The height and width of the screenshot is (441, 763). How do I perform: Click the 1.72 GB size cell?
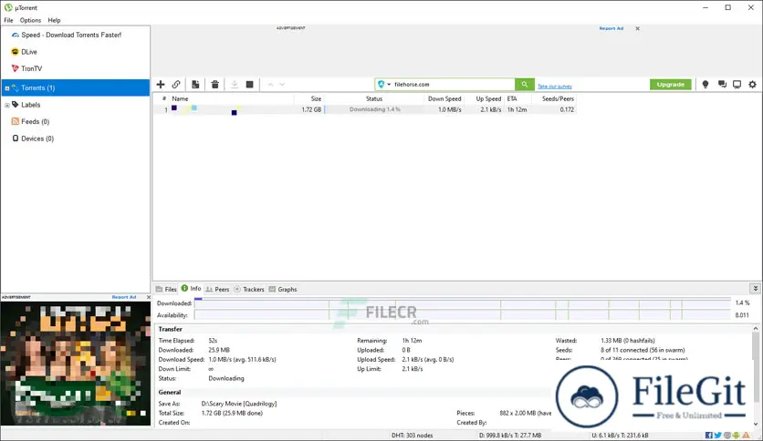click(x=311, y=109)
